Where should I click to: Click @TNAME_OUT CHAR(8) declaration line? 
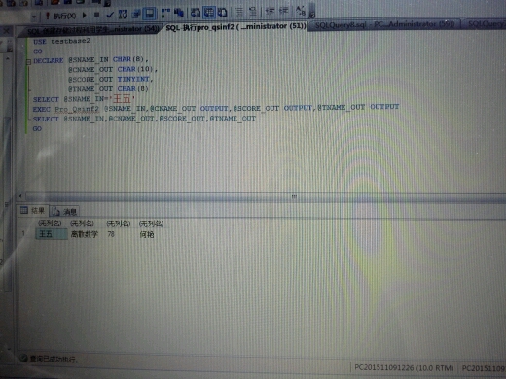[108, 88]
